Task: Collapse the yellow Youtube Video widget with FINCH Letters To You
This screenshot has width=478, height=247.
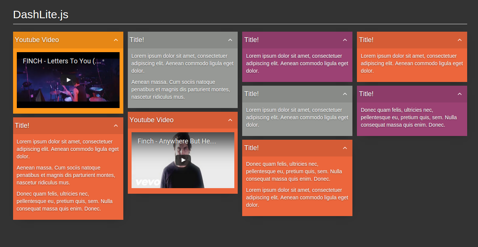Action: (116, 40)
